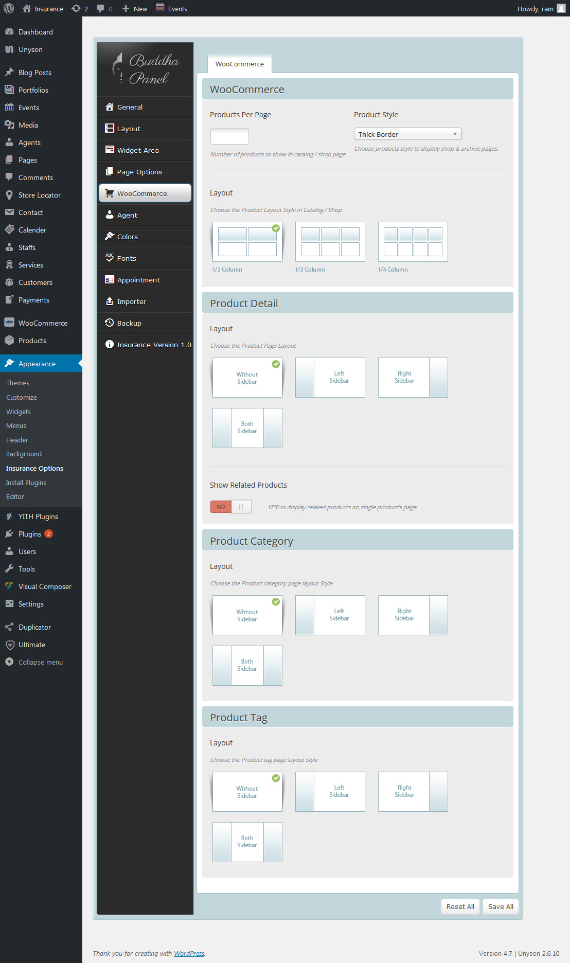Open Payments in the admin sidebar
Image resolution: width=570 pixels, height=963 pixels.
41,300
